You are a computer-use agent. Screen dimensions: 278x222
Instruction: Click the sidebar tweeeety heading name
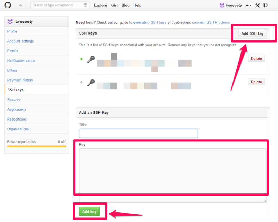point(24,22)
